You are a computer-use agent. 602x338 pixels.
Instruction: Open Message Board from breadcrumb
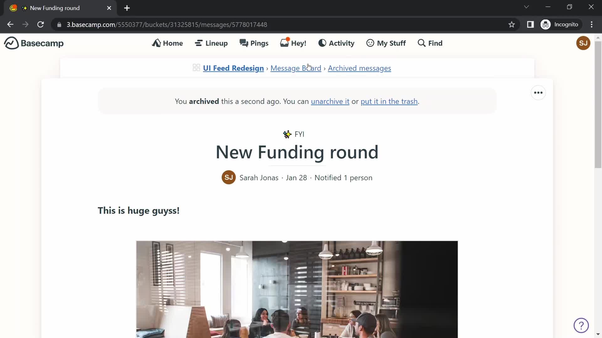[296, 68]
